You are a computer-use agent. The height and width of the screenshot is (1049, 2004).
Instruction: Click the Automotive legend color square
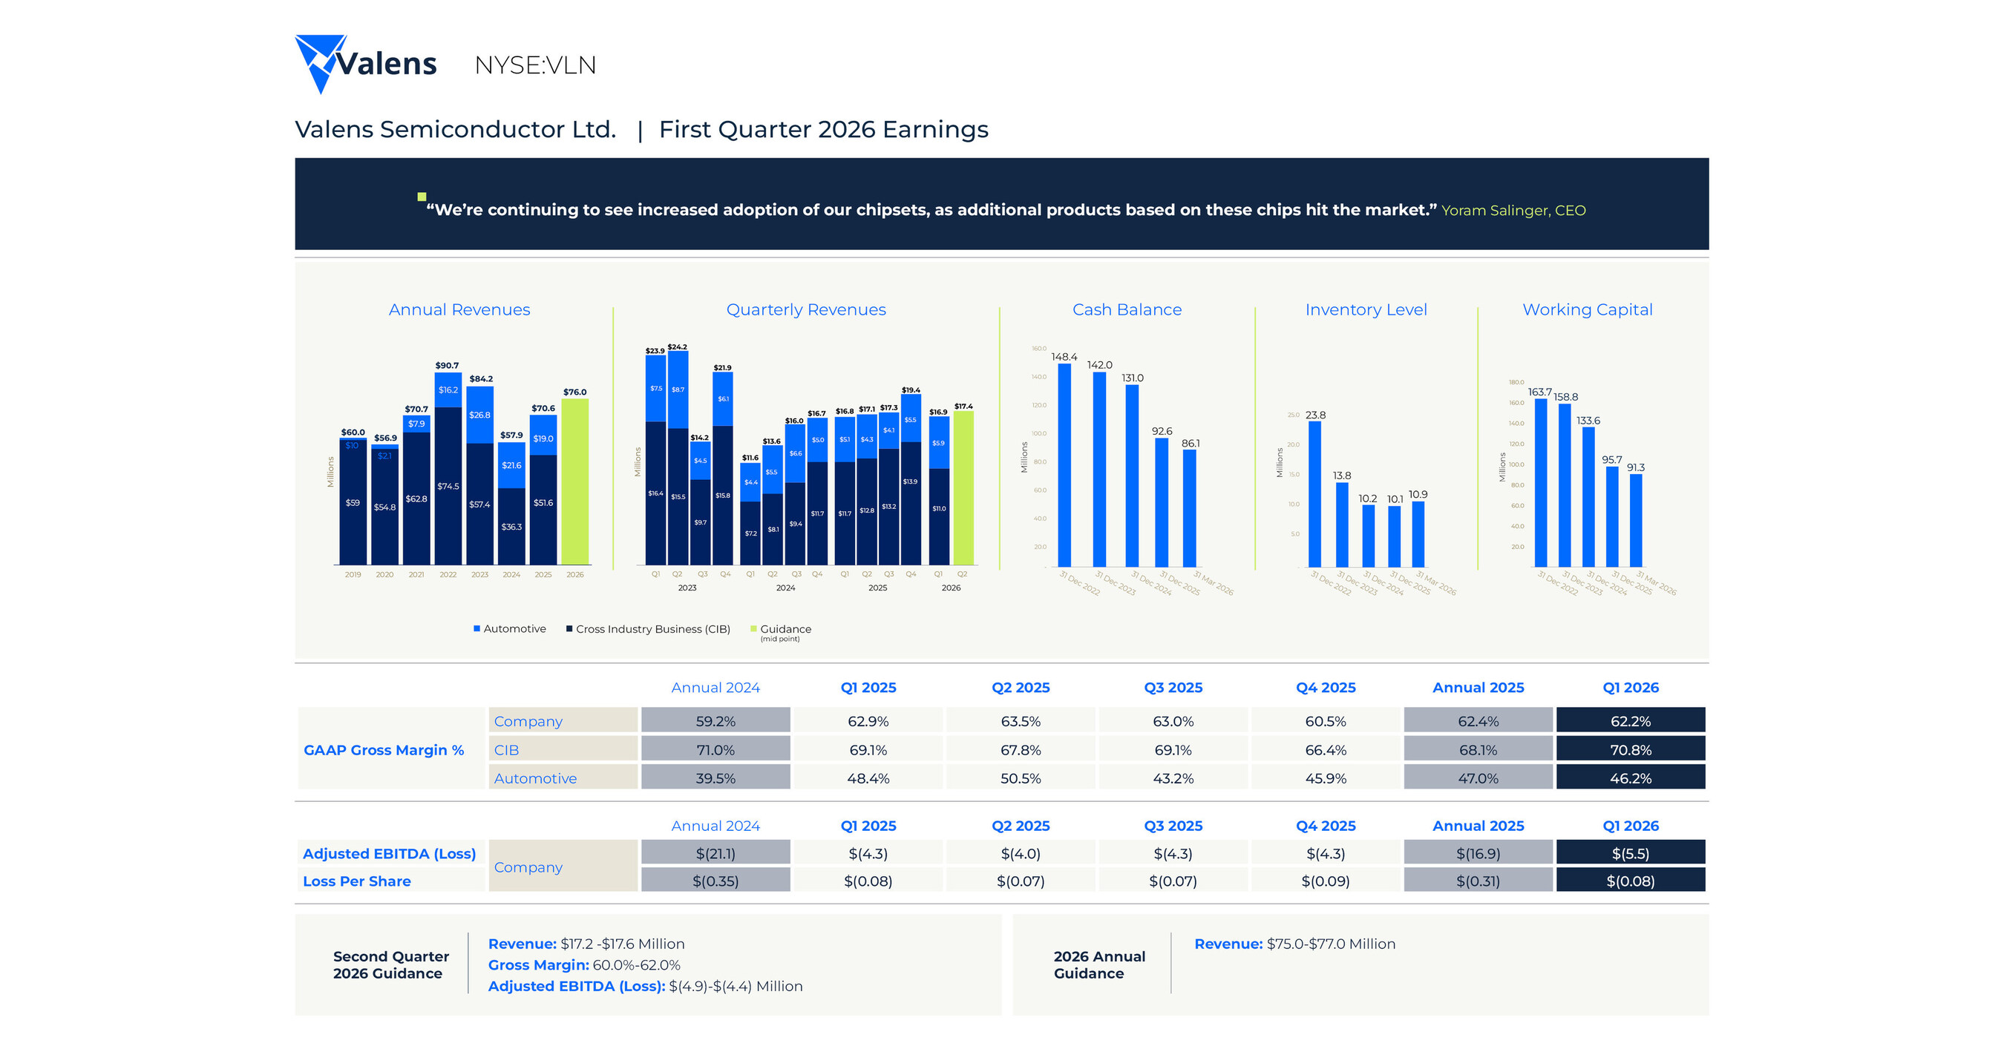pyautogui.click(x=477, y=628)
